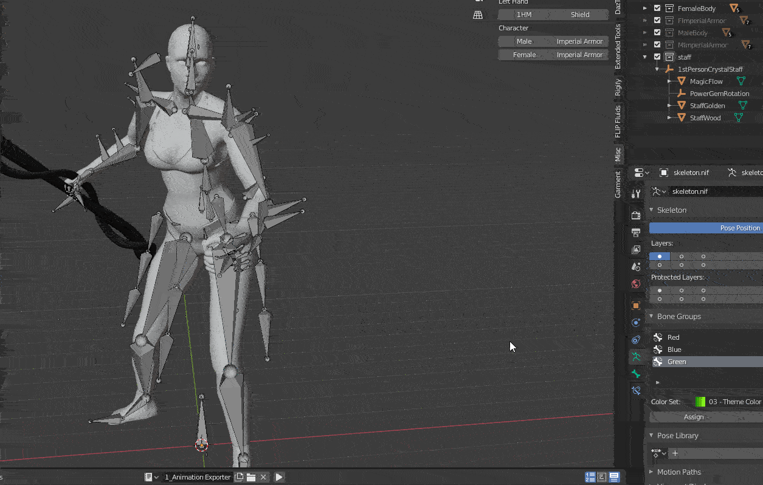This screenshot has height=485, width=763.
Task: Collapse the Bone Groups panel
Action: coord(652,317)
